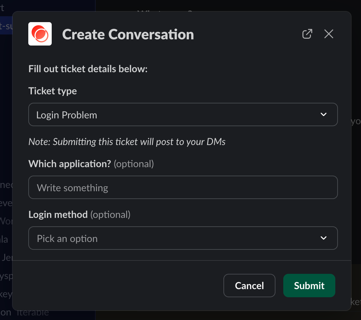Click the app icon in the dialog header

[x=40, y=34]
